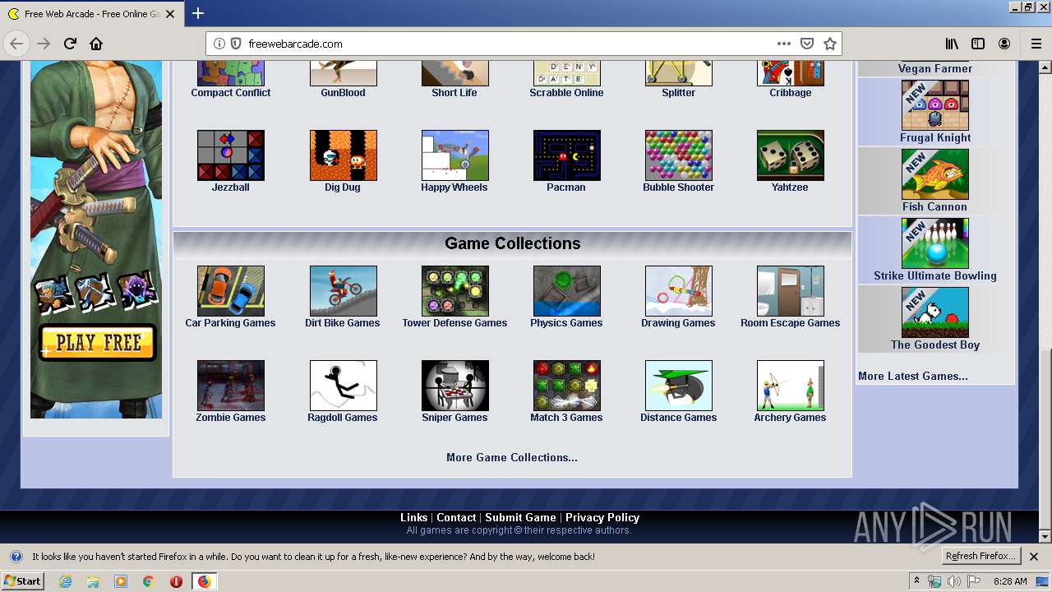
Task: Play the Pacman game icon
Action: tap(566, 155)
